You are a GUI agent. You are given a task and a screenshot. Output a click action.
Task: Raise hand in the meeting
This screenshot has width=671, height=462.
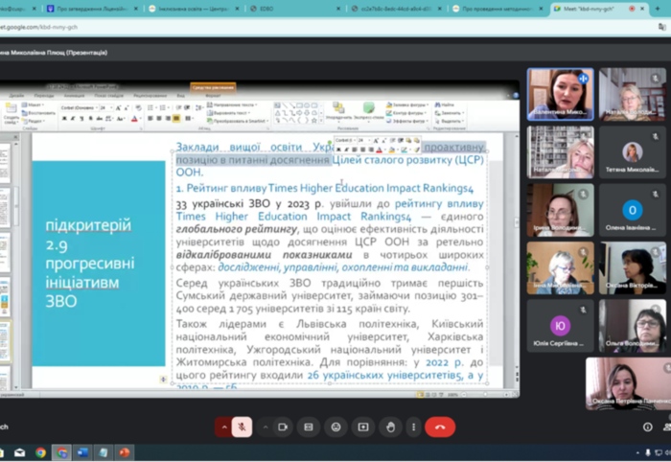point(389,427)
